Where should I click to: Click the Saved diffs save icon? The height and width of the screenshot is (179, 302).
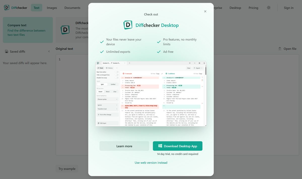pos(7,51)
